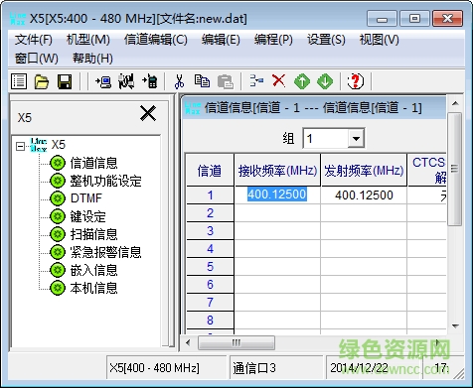Click transmit frequency cell of channel 1
This screenshot has height=388, width=473.
coord(364,194)
